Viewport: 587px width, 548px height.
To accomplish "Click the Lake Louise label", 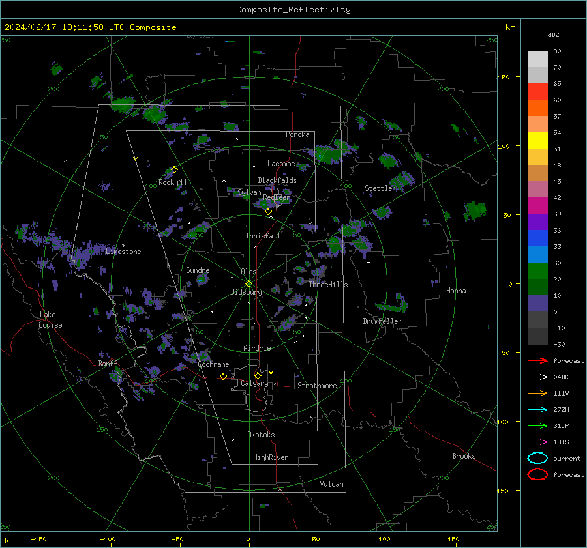I will (50, 320).
